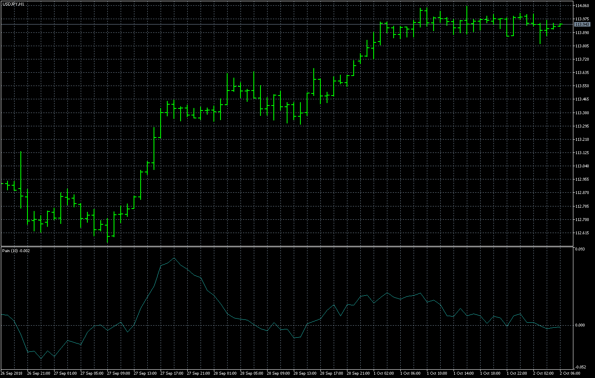
Task: Click the 114.060 price axis label
Action: click(x=582, y=6)
